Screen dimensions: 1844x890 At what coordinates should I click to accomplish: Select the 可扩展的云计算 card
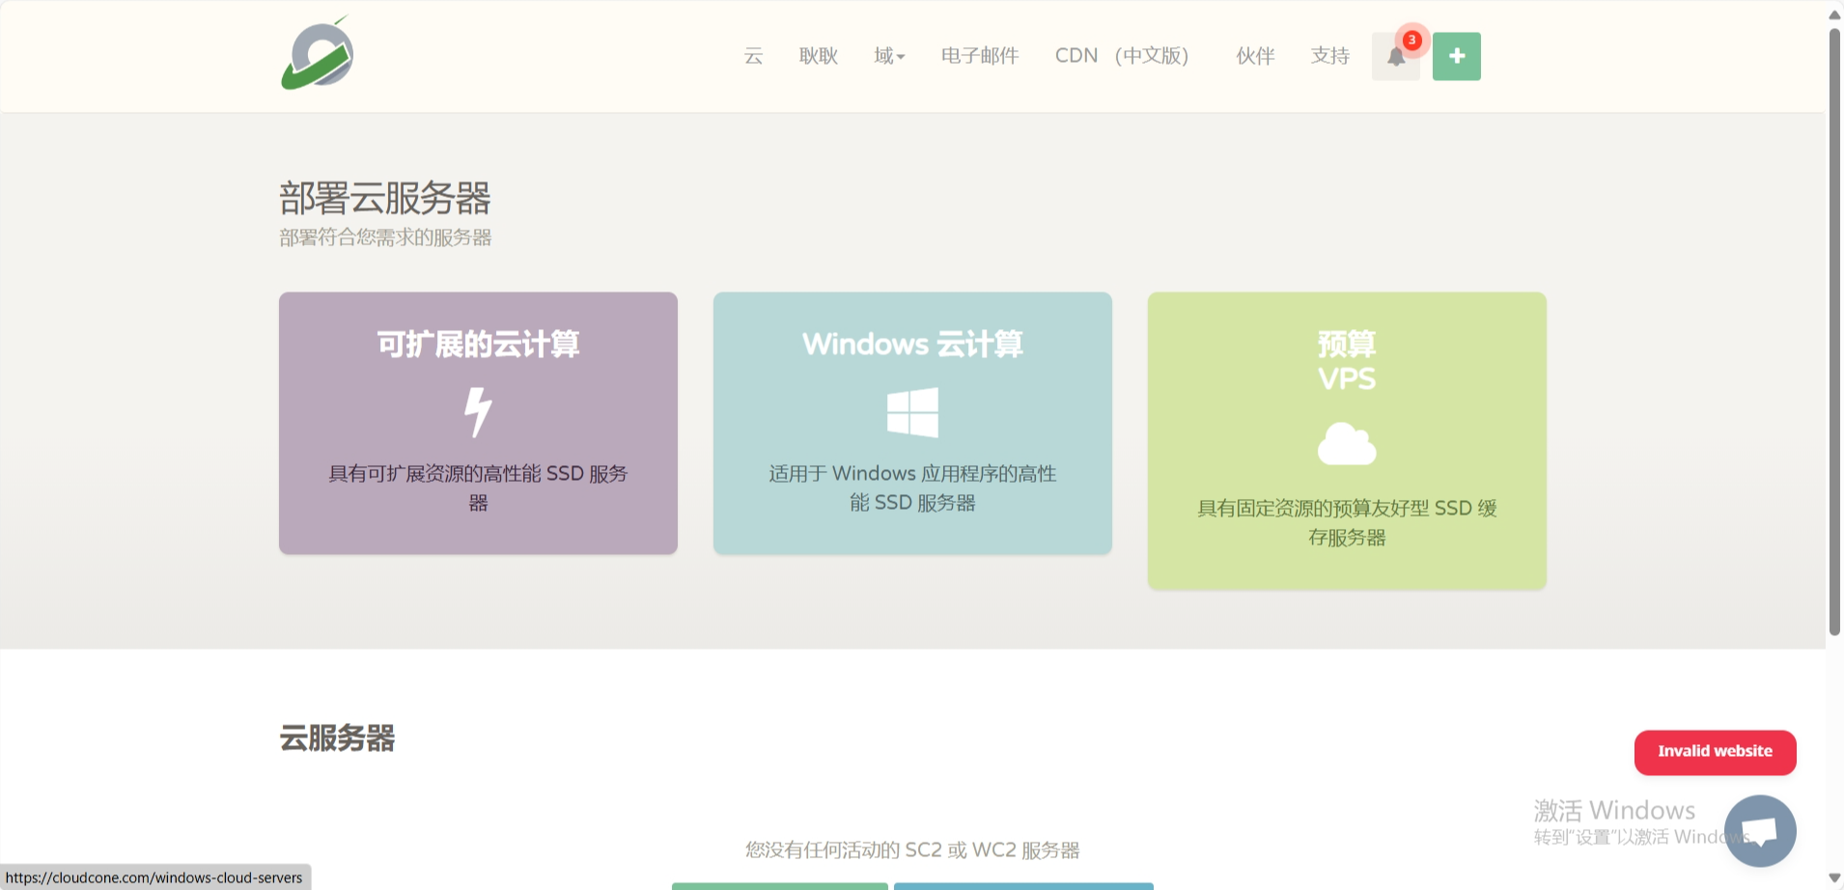pyautogui.click(x=478, y=423)
